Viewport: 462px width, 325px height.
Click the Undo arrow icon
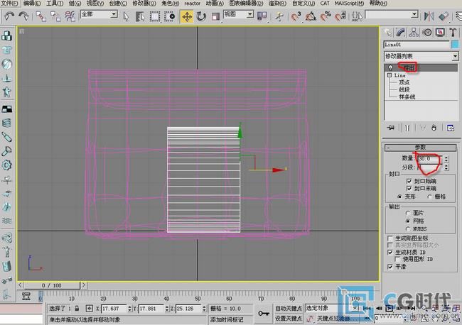click(8, 16)
